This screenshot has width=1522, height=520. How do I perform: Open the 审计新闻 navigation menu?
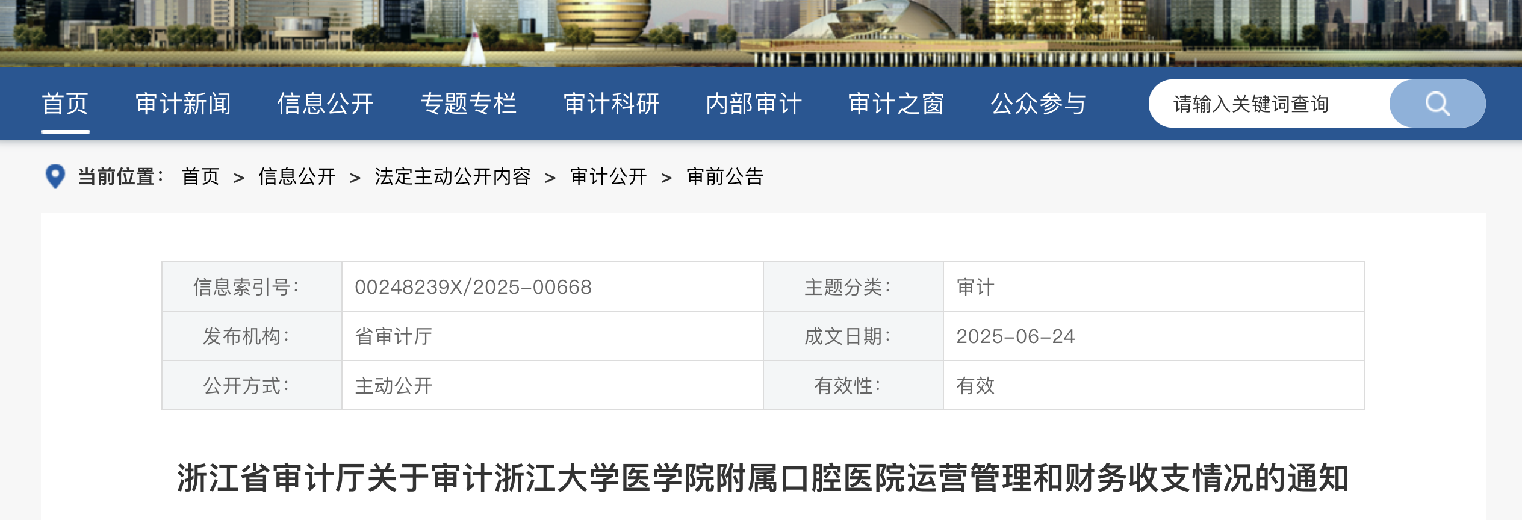[x=184, y=104]
